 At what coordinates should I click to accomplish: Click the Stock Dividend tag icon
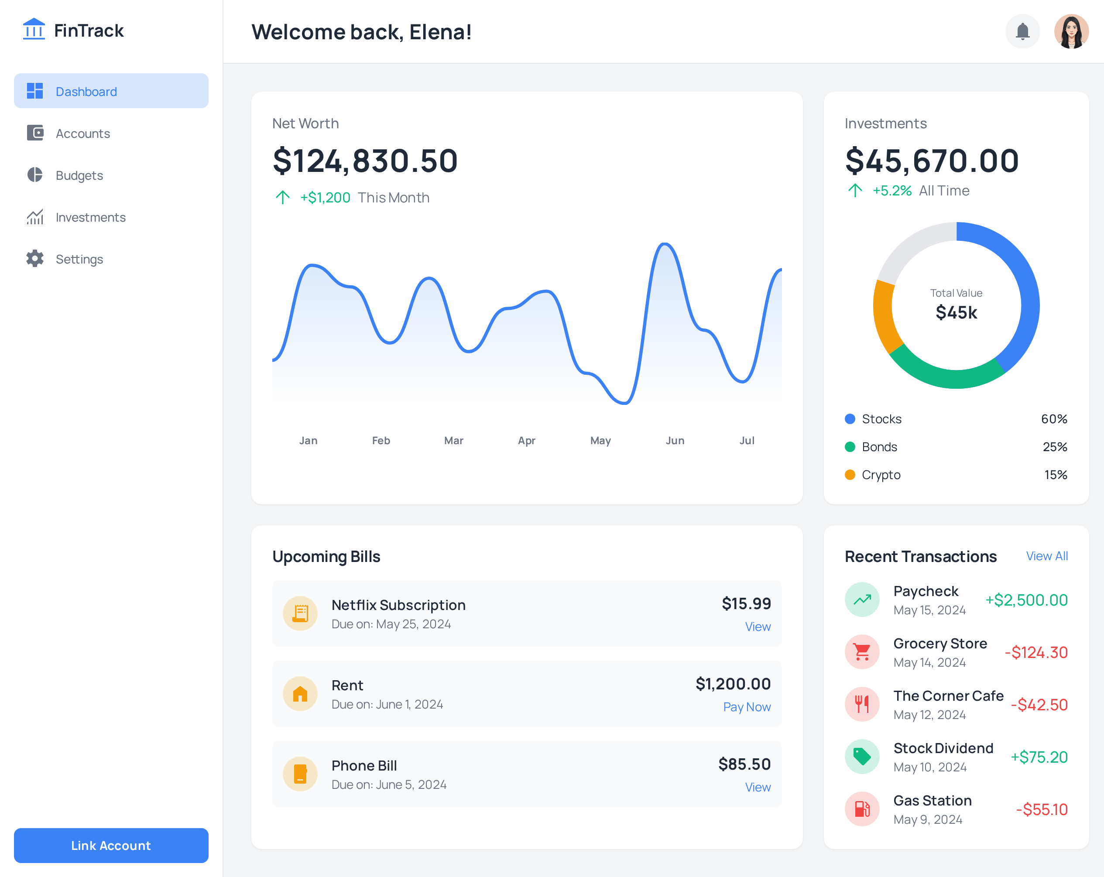862,756
